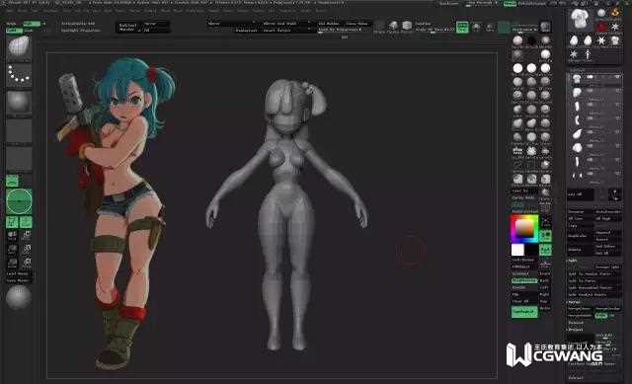Toggle eye icon of the leaf-shaped subtool

pyautogui.click(x=617, y=131)
